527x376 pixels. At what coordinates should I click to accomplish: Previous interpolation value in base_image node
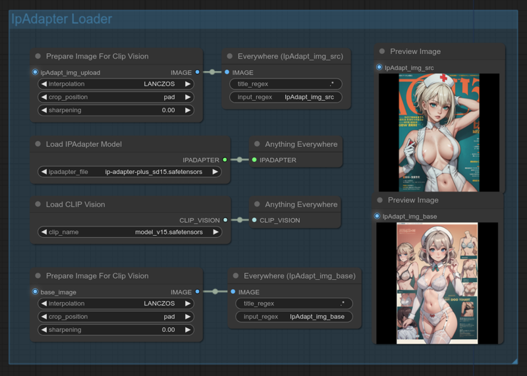pos(44,303)
